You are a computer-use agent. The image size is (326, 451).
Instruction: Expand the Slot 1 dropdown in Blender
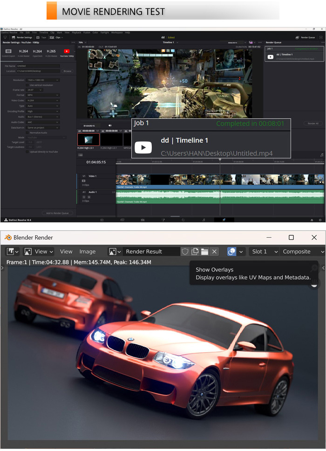[x=263, y=252]
